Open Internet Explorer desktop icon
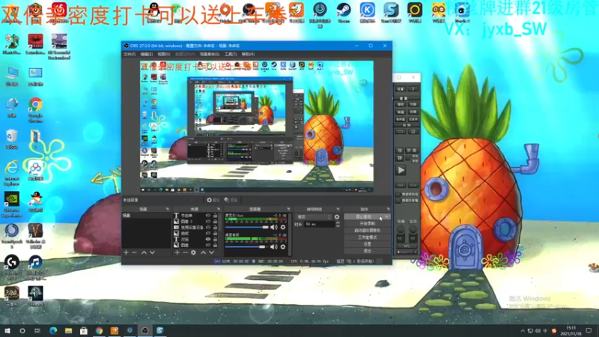This screenshot has width=599, height=337. [12, 173]
